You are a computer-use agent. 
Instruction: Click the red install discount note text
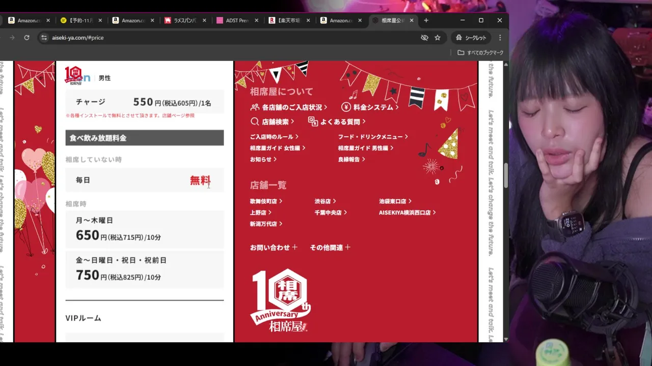(x=130, y=116)
